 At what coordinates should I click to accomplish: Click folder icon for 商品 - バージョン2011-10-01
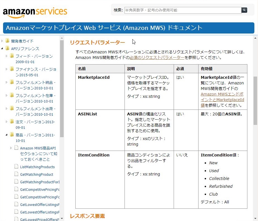(x=12, y=135)
